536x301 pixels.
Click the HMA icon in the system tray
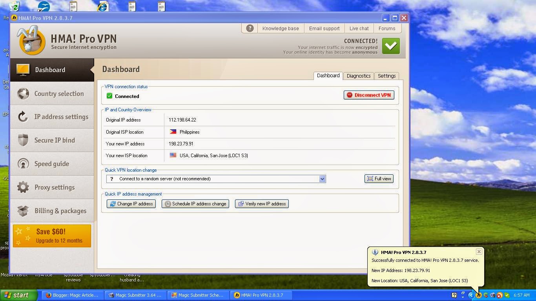pos(478,295)
